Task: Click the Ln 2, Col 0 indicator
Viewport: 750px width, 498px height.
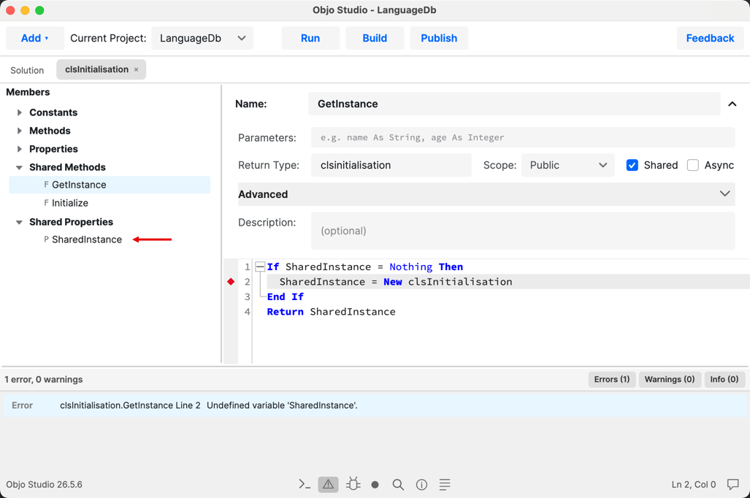Action: [x=694, y=485]
